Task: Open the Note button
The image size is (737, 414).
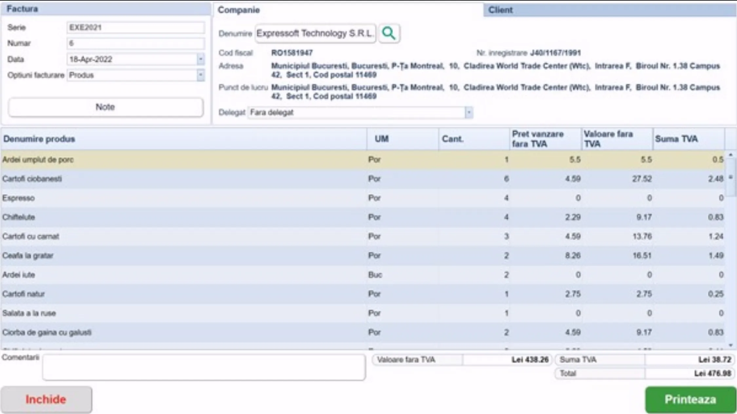Action: coord(105,107)
